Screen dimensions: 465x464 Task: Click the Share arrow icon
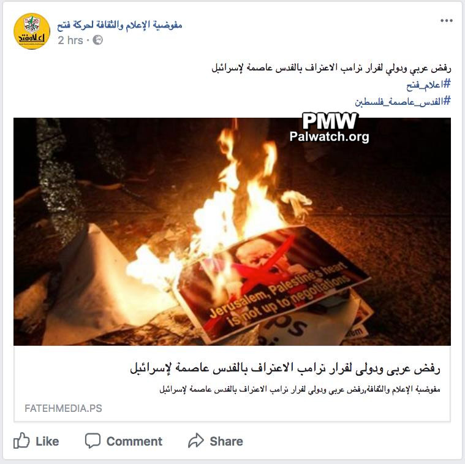click(x=196, y=441)
